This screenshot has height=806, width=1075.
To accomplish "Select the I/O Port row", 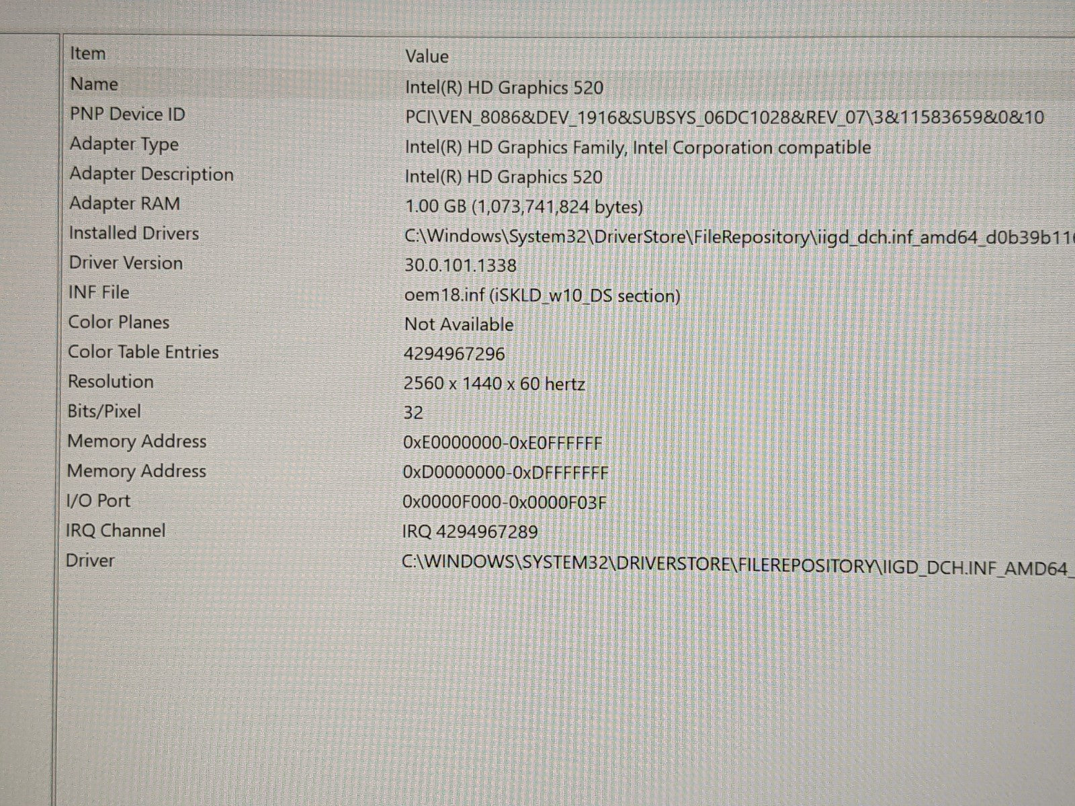I will point(98,500).
